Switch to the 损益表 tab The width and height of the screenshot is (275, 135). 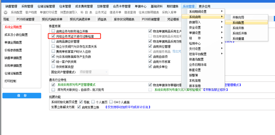(x=102, y=19)
